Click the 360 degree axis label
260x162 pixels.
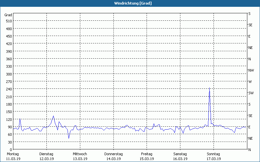coord(8,59)
